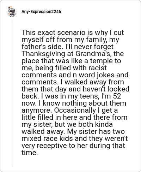This screenshot has width=141, height=172.
Task: Click the words "haven't looked"
Action: click(106, 89)
